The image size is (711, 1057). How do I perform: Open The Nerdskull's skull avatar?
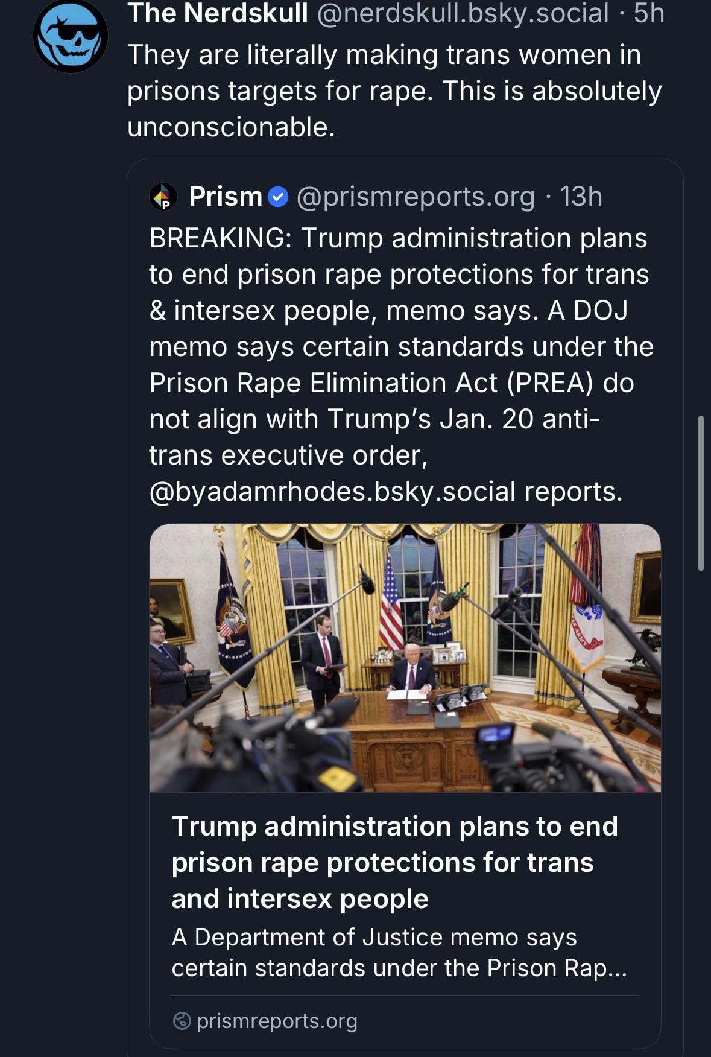(71, 37)
